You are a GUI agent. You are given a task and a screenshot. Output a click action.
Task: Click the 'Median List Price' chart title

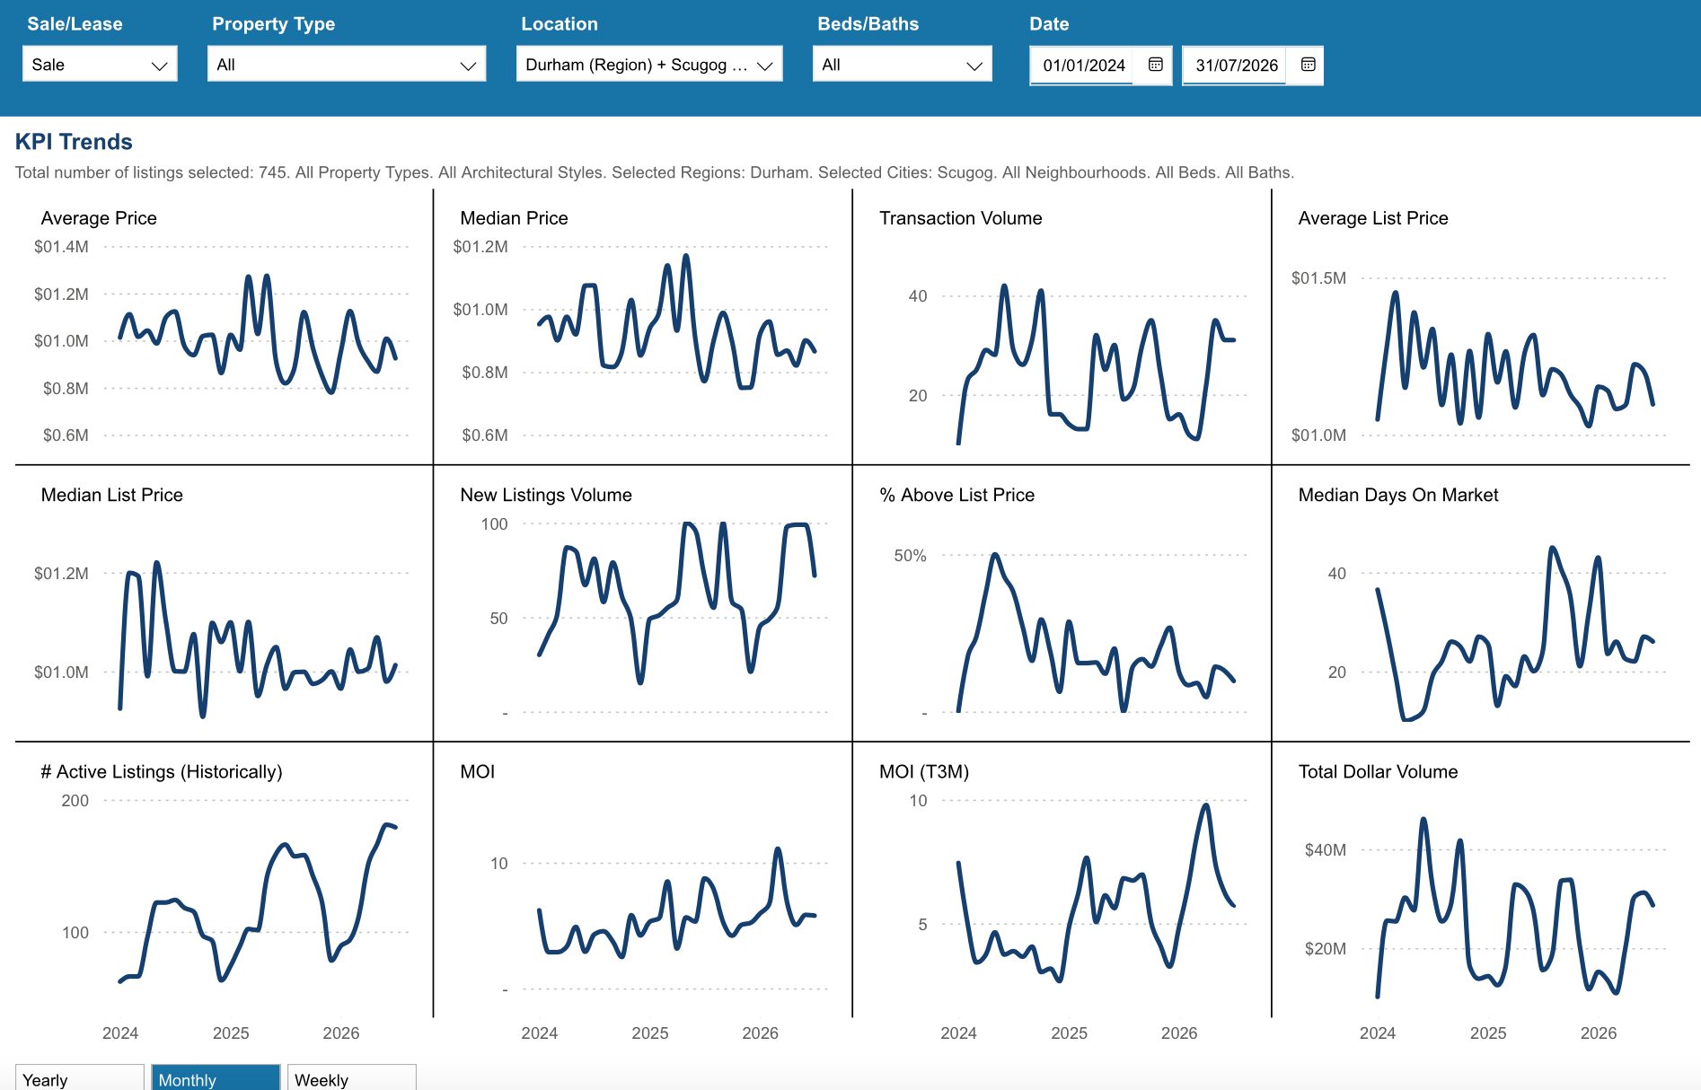pyautogui.click(x=112, y=495)
